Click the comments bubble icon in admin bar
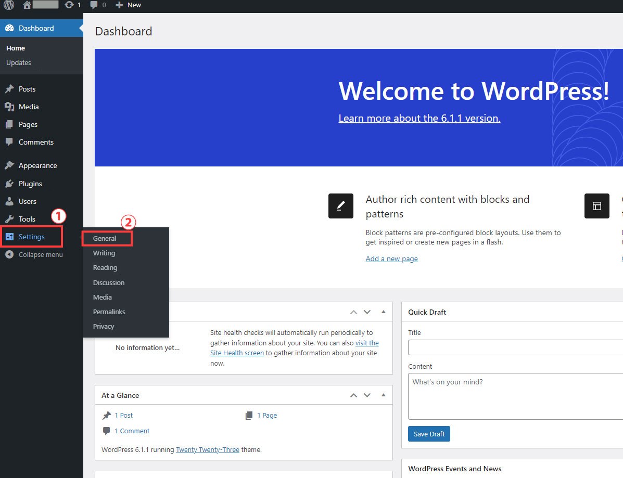 pyautogui.click(x=94, y=5)
